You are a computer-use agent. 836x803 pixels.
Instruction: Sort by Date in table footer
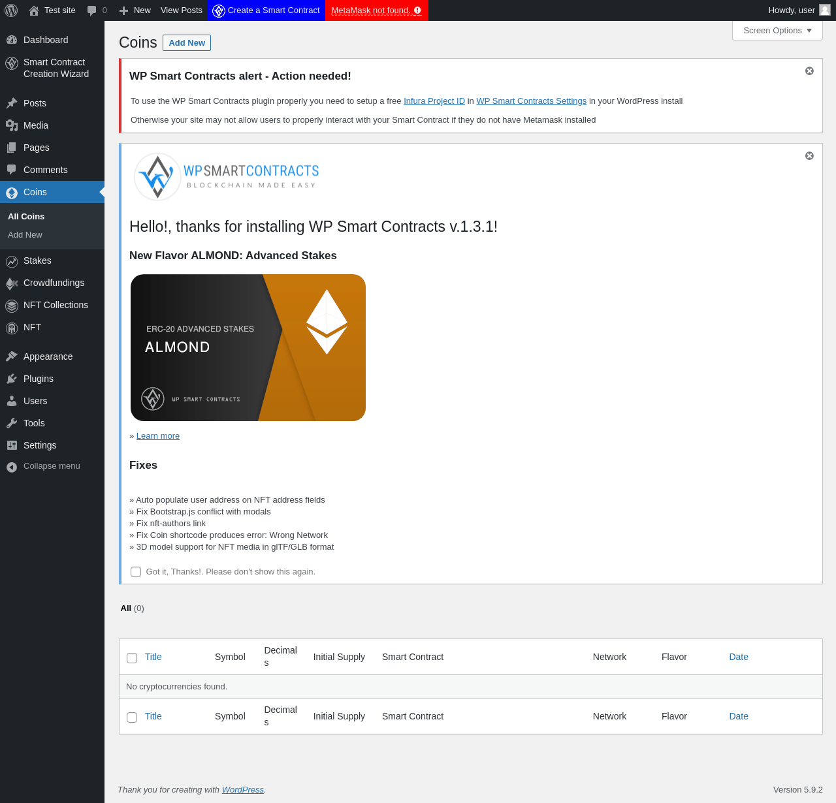point(739,716)
